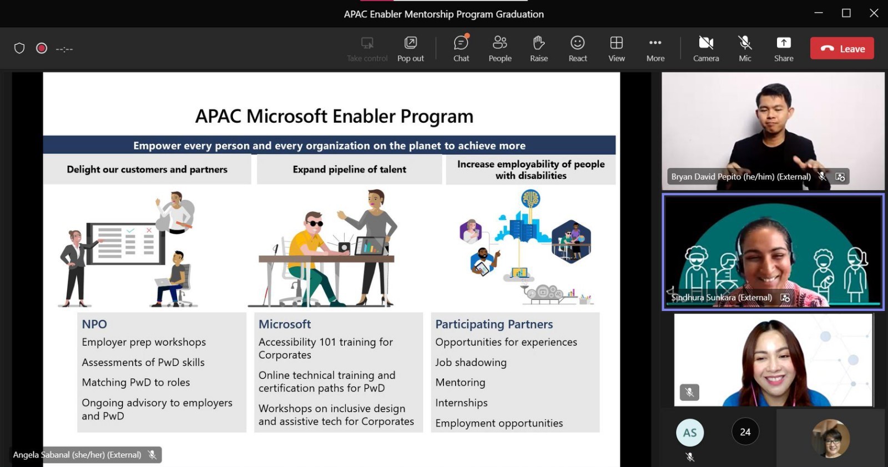Close the meeting window

[874, 13]
